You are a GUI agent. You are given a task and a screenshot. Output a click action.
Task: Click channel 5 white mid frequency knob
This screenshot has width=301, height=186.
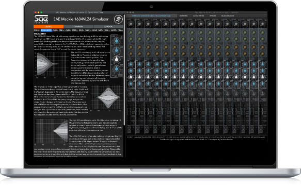pos(166,77)
